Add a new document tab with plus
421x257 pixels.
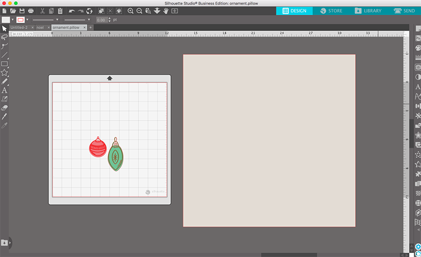click(91, 27)
